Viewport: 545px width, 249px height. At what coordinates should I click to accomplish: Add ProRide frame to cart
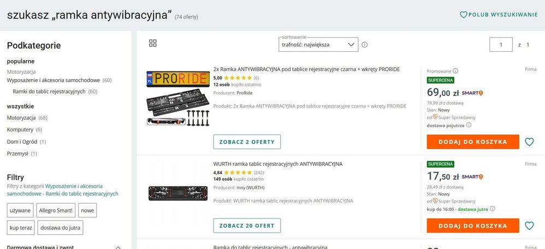click(472, 142)
